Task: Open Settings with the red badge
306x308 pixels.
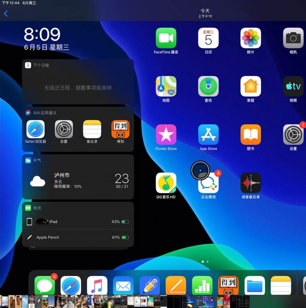Action: 293,134
